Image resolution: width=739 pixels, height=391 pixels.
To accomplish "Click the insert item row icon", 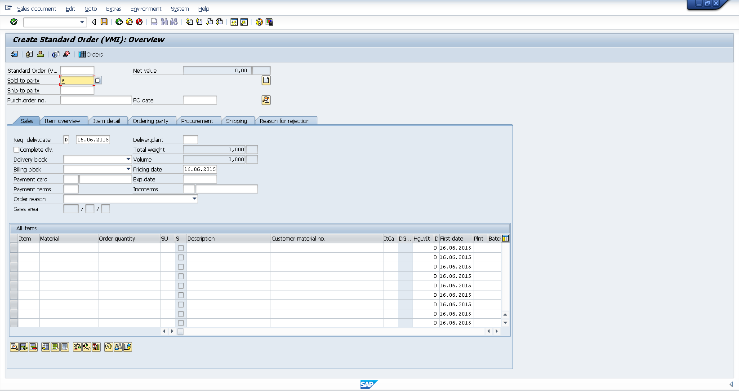I will [24, 347].
